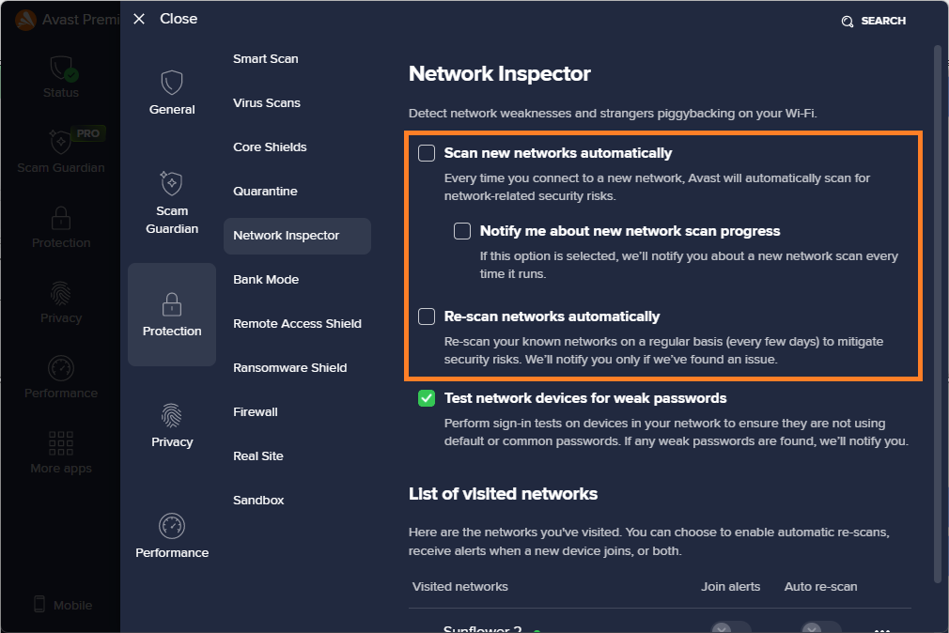Screen dimensions: 949x633
Task: Open the General settings category
Action: 172,92
